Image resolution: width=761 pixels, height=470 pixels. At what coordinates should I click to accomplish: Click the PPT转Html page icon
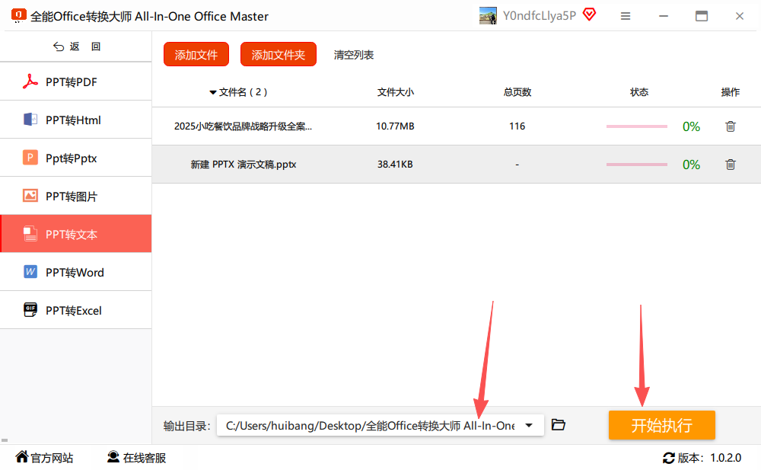[30, 119]
